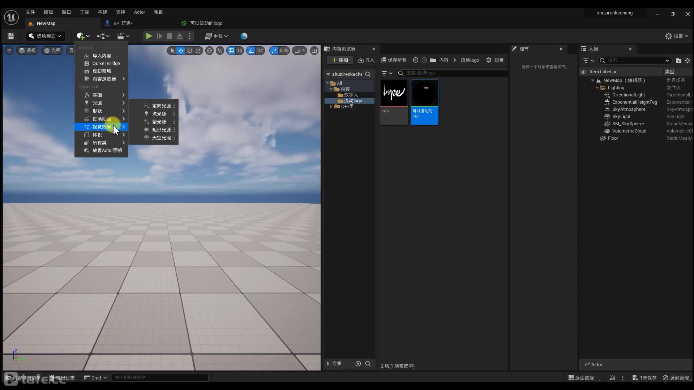Screen dimensions: 694x390
Task: Toggle surface snapping icon
Action: 220,51
